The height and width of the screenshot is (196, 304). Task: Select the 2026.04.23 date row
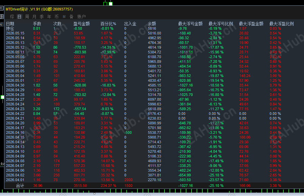coord(15,109)
